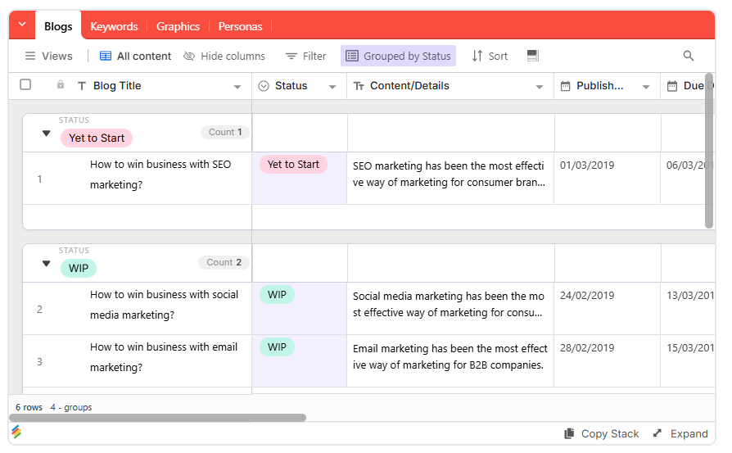Image resolution: width=732 pixels, height=453 pixels.
Task: Open the Views hamburger menu
Action: pos(48,56)
